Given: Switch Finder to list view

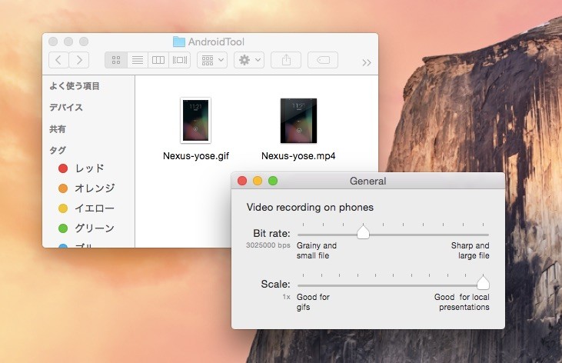Looking at the screenshot, I should pyautogui.click(x=138, y=60).
